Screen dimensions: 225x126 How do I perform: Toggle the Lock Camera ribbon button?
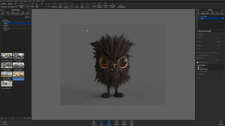click(x=77, y=5)
